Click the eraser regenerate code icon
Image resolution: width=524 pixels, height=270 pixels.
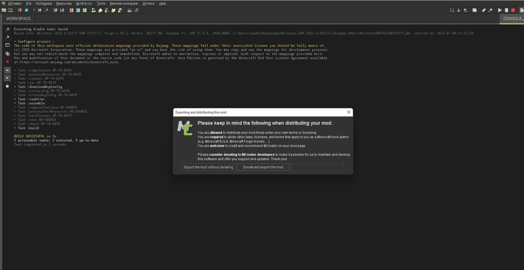(484, 10)
